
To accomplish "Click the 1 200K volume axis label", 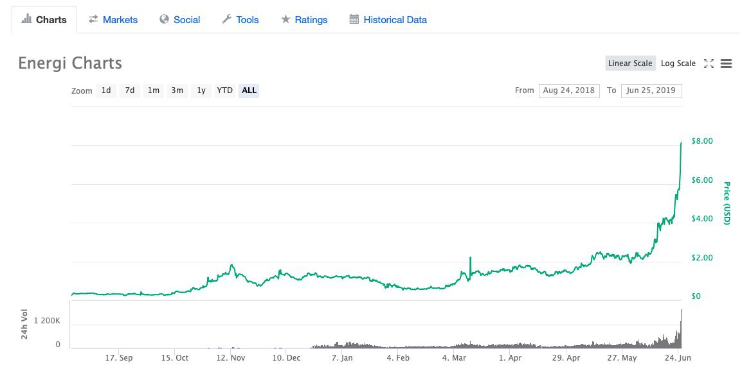I will click(47, 321).
